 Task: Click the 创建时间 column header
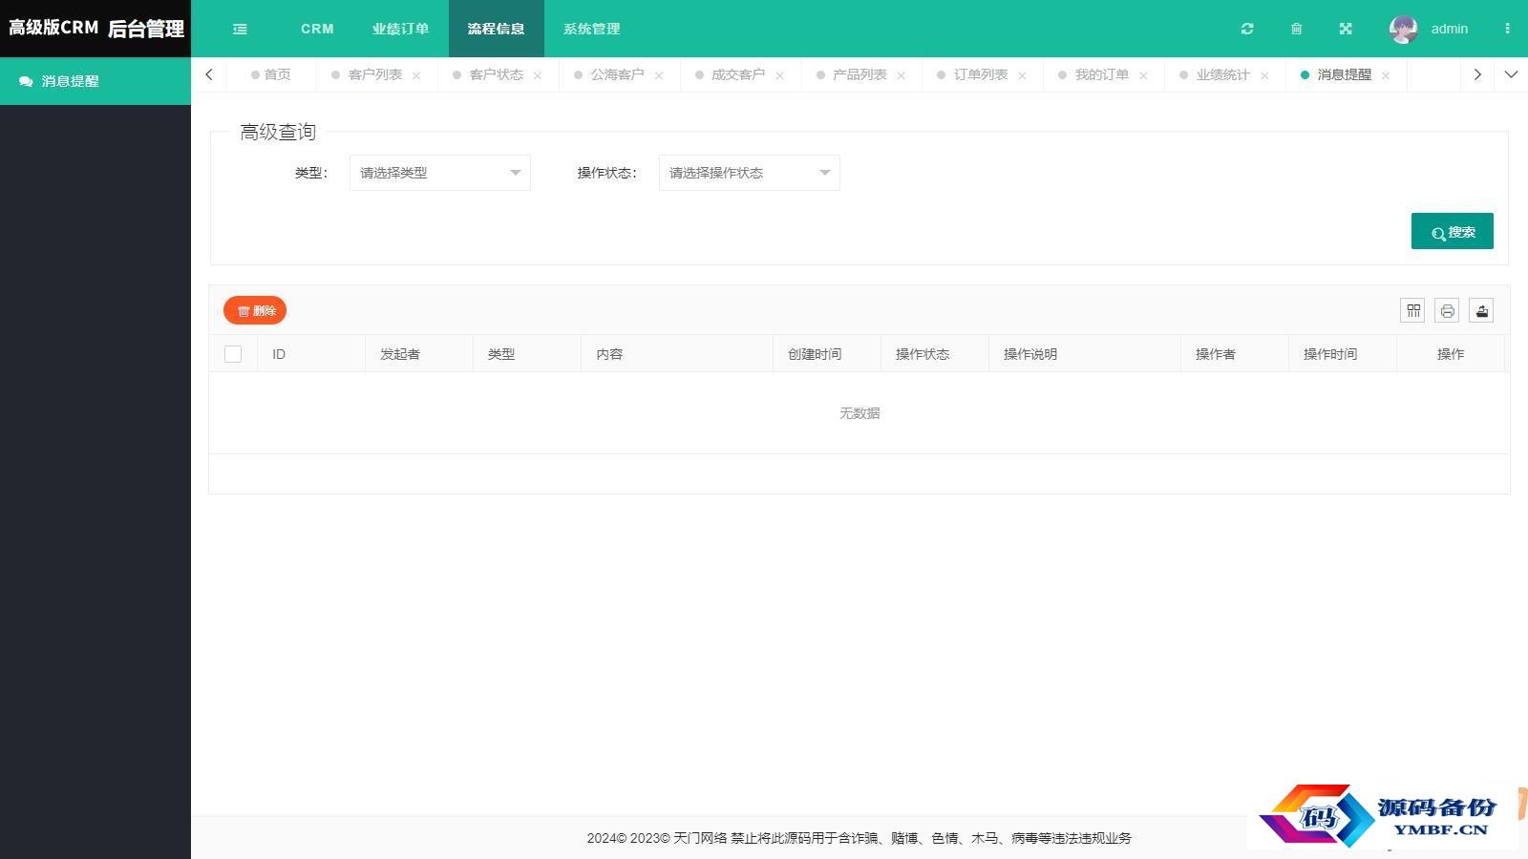click(x=827, y=354)
